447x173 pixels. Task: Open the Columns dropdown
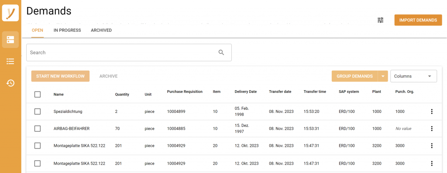(x=413, y=76)
